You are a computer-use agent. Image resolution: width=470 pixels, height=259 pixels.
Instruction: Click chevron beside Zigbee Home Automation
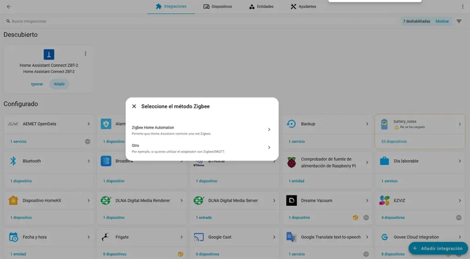(x=269, y=129)
